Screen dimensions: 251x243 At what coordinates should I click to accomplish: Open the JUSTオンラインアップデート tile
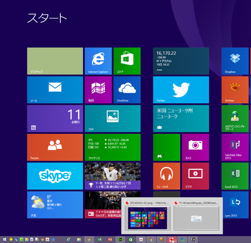[235, 119]
